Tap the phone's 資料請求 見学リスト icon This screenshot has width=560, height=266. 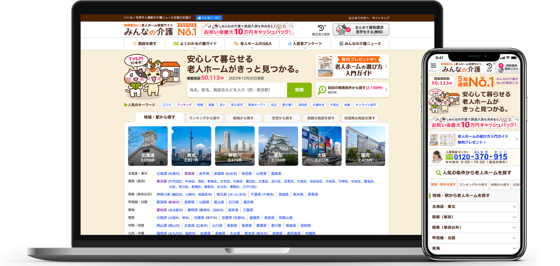(509, 68)
